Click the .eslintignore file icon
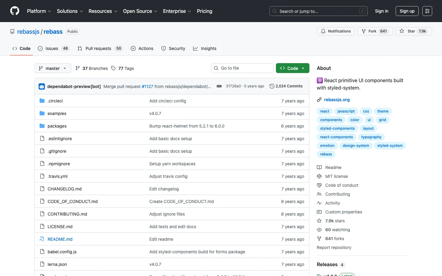This screenshot has width=442, height=276. [x=42, y=138]
